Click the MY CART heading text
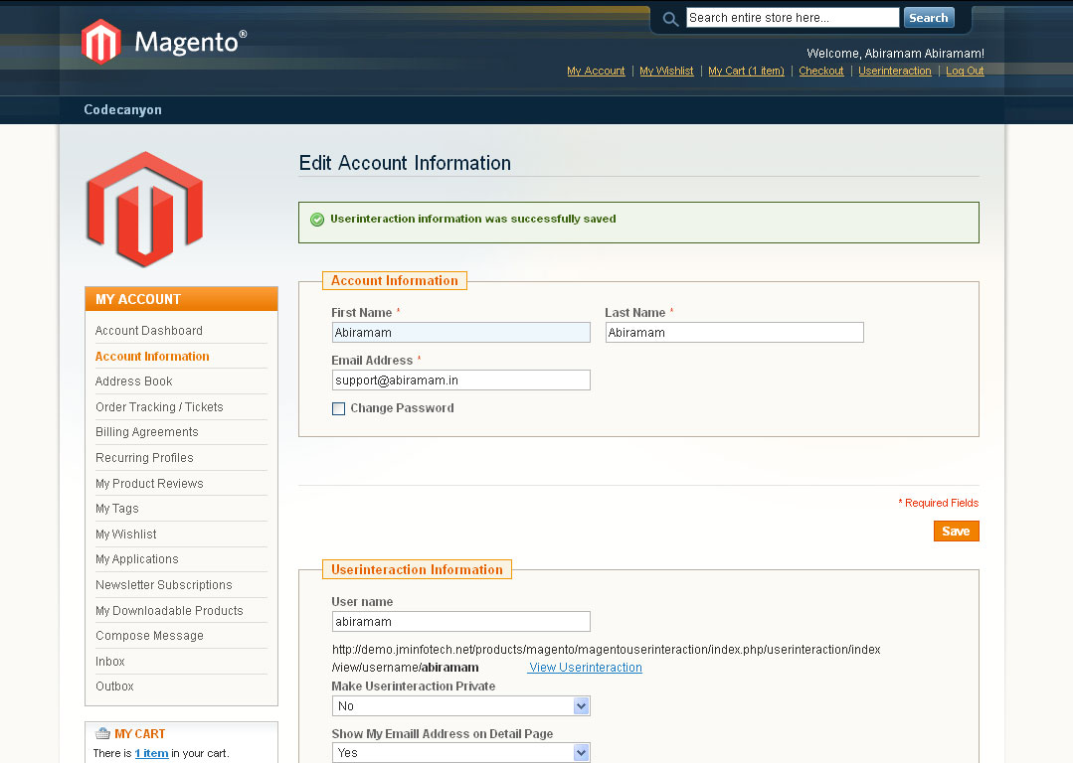The image size is (1073, 763). point(139,733)
